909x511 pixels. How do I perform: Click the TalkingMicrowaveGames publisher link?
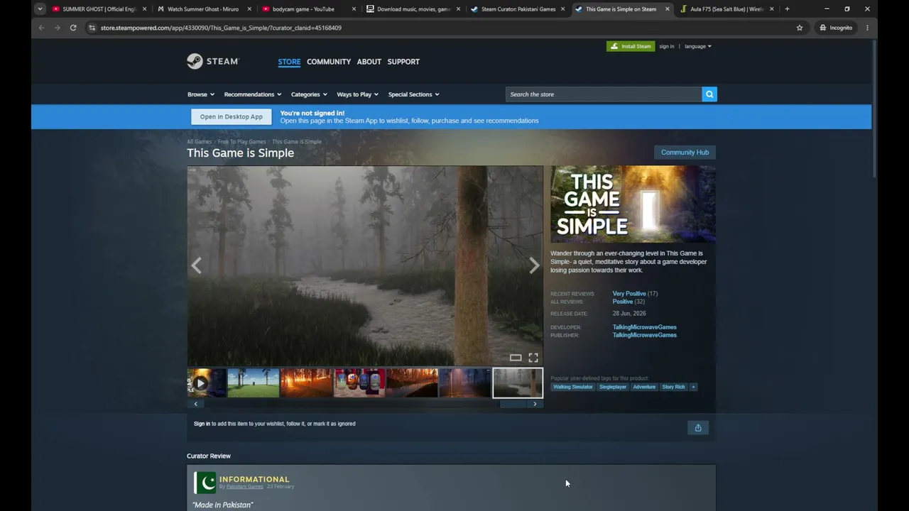pos(645,335)
